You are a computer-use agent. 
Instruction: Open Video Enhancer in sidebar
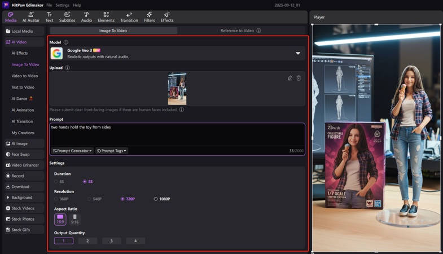pos(24,165)
